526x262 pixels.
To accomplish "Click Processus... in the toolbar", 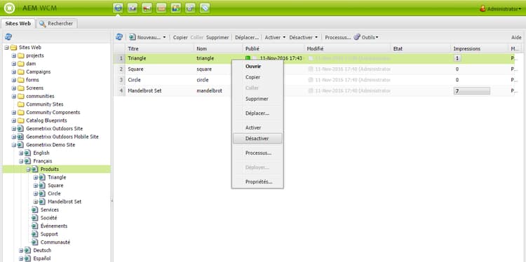I will point(338,37).
